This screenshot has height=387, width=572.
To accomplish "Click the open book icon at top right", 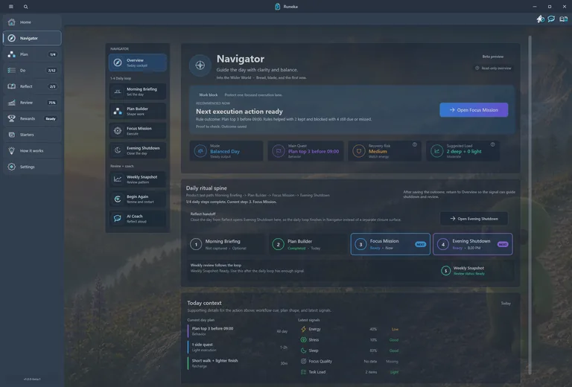I will pos(564,19).
